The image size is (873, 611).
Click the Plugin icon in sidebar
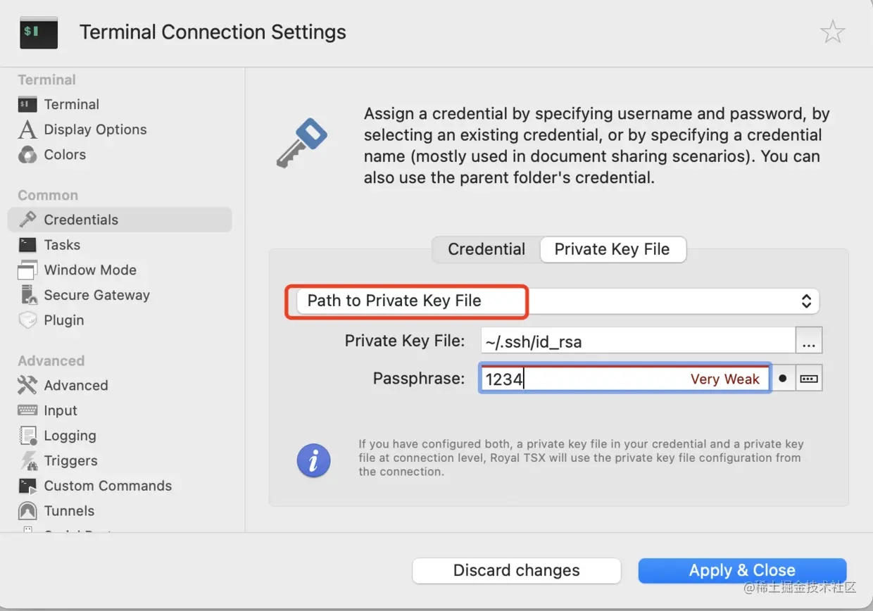coord(27,320)
